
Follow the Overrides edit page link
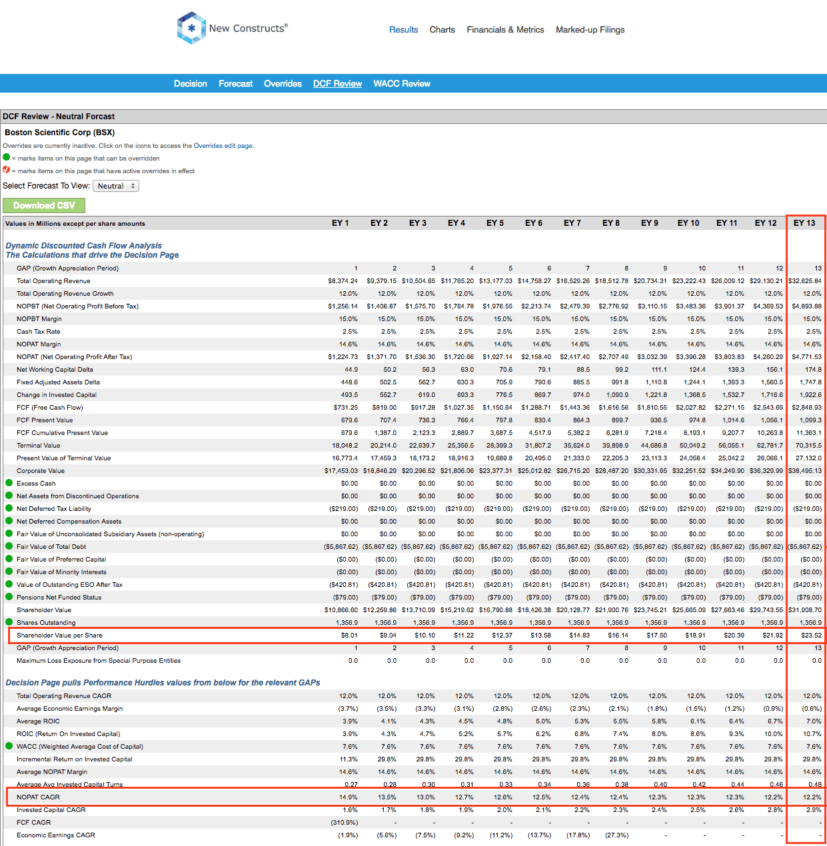[223, 145]
